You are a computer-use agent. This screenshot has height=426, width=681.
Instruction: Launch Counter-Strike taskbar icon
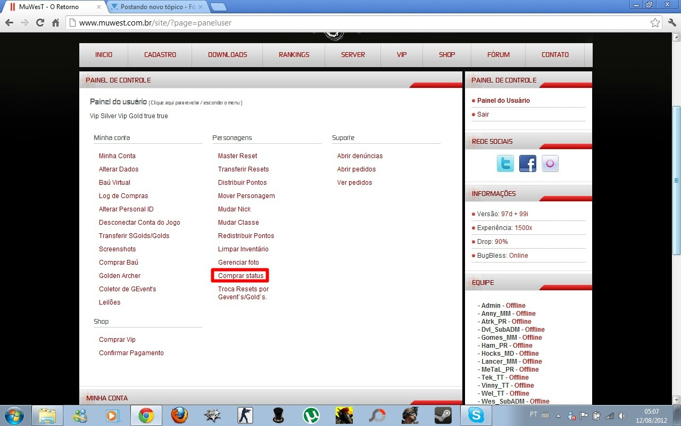click(245, 415)
